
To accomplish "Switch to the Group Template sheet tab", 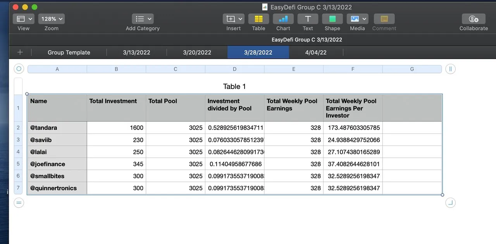I will coord(69,52).
